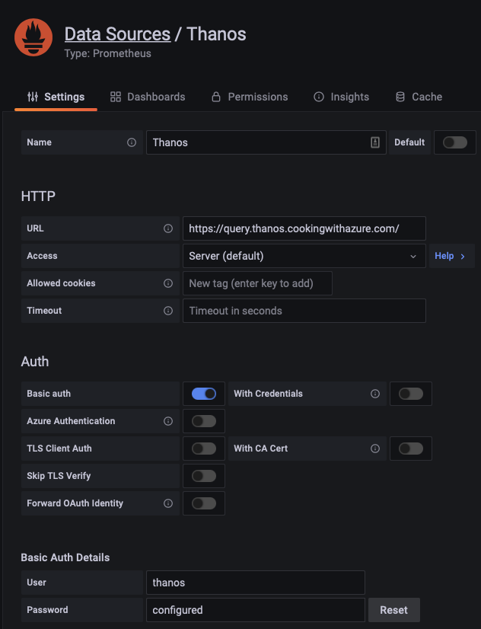The width and height of the screenshot is (481, 629).
Task: Enable the With Credentials toggle
Action: pyautogui.click(x=411, y=394)
